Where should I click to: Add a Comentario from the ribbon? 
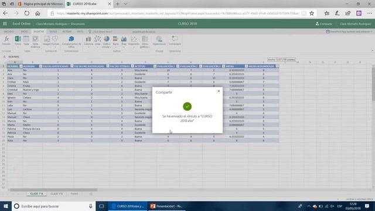click(x=175, y=40)
